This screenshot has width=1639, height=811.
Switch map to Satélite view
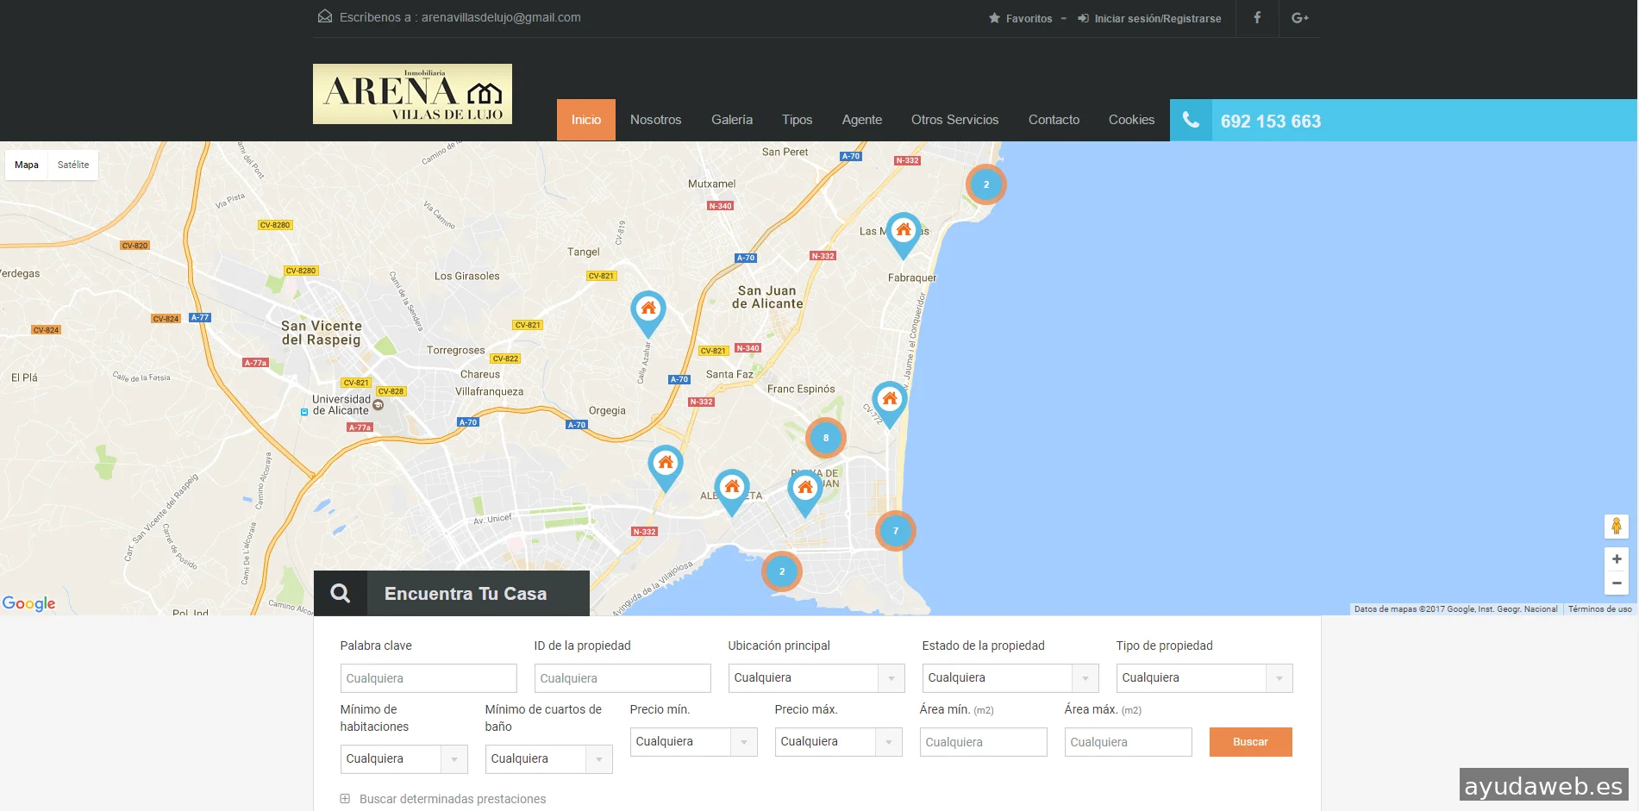[x=73, y=165]
